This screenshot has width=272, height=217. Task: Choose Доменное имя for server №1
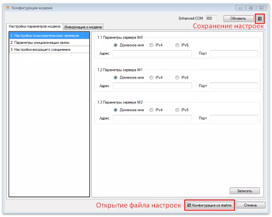click(115, 77)
